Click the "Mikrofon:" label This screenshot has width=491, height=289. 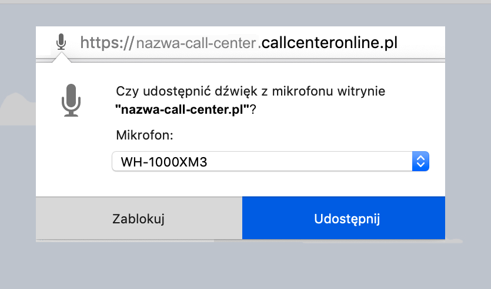[x=145, y=135]
